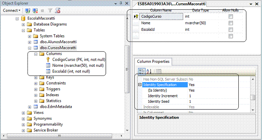Click the filter funnel toolbar icon
This screenshot has height=140, width=262.
[x=50, y=11]
